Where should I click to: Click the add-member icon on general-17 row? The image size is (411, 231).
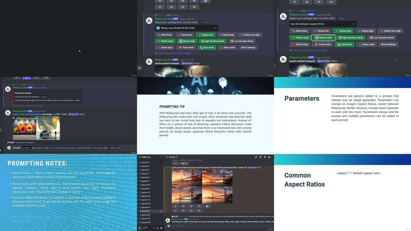click(x=161, y=211)
